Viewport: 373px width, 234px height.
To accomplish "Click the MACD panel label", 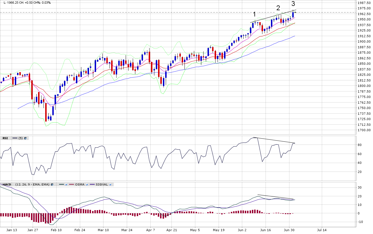I will coord(7,185).
